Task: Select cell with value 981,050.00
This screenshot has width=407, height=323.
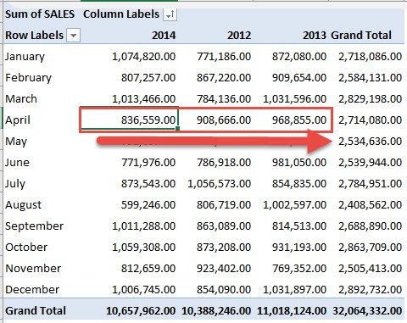Action: (x=299, y=163)
